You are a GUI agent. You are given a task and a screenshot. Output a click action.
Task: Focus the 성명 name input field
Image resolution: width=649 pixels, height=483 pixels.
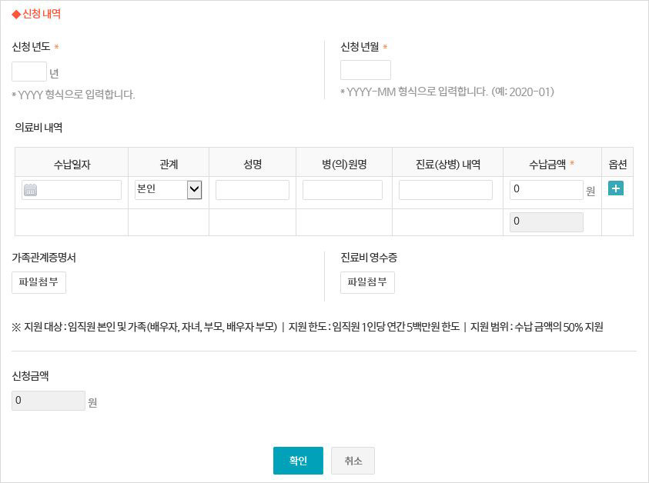tap(252, 190)
